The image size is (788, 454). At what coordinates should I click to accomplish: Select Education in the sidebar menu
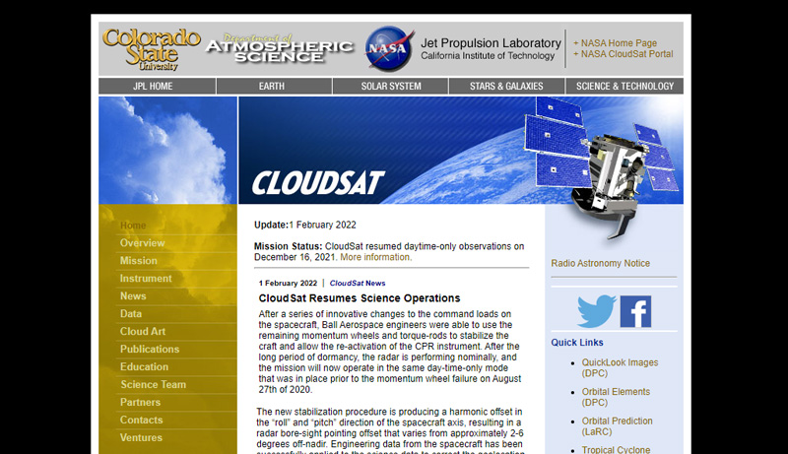tap(144, 366)
